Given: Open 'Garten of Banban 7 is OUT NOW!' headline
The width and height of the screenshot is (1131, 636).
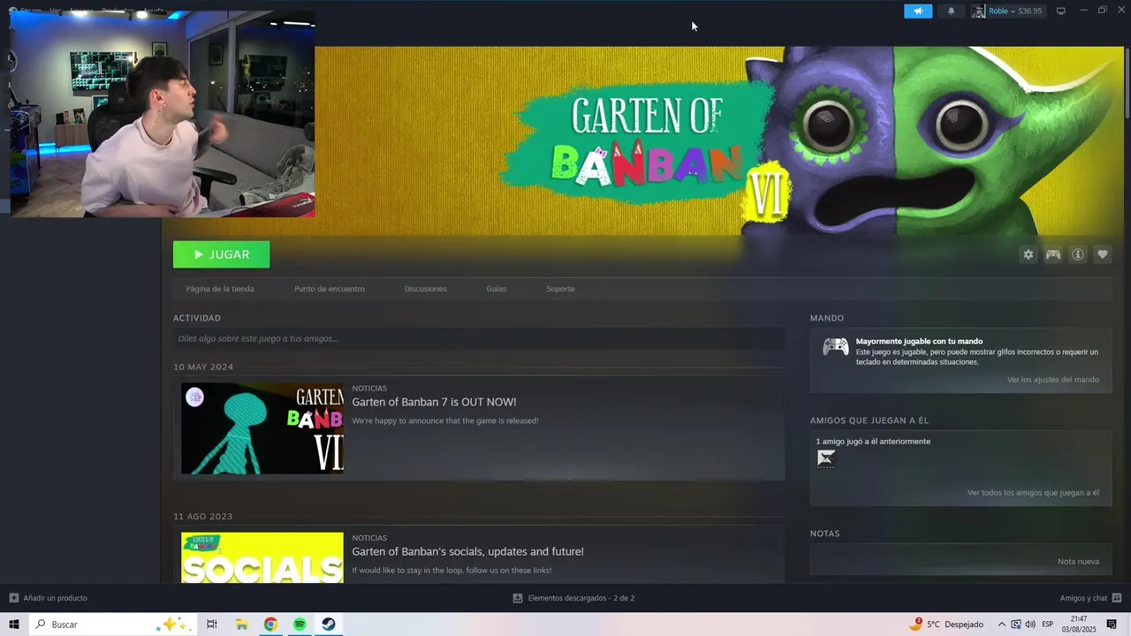Looking at the screenshot, I should (434, 402).
